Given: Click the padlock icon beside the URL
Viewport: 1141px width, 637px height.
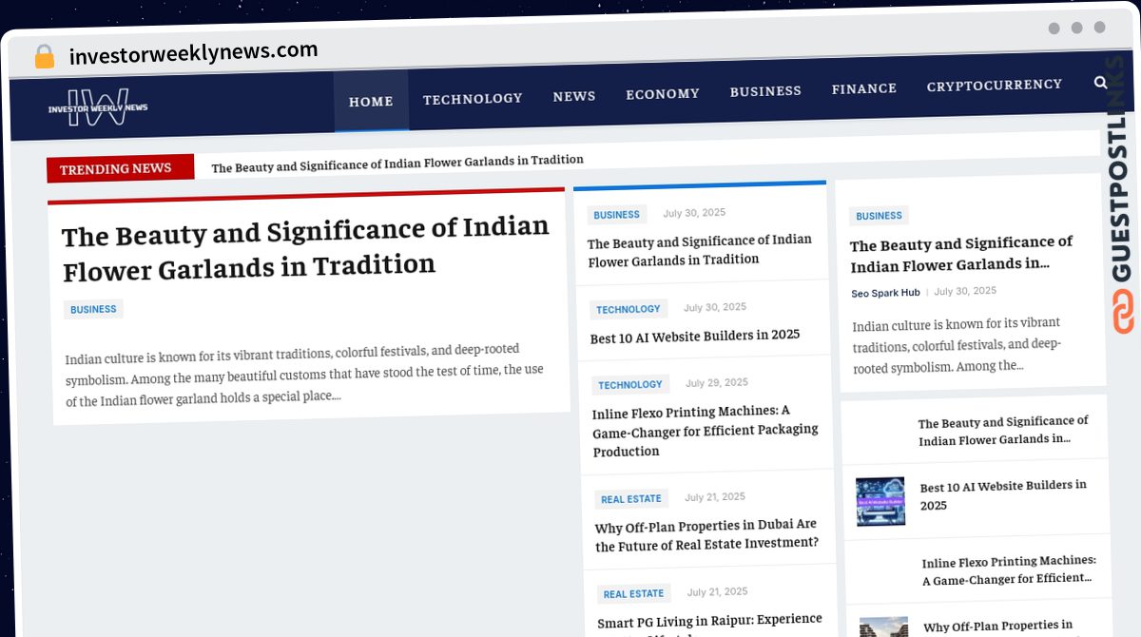Looking at the screenshot, I should (44, 57).
